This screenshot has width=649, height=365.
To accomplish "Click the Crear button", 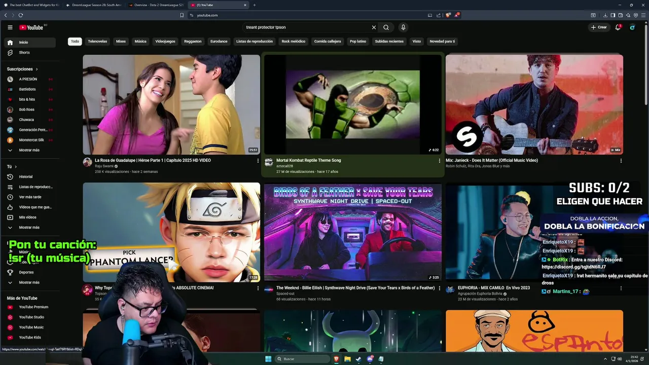I will coord(599,27).
